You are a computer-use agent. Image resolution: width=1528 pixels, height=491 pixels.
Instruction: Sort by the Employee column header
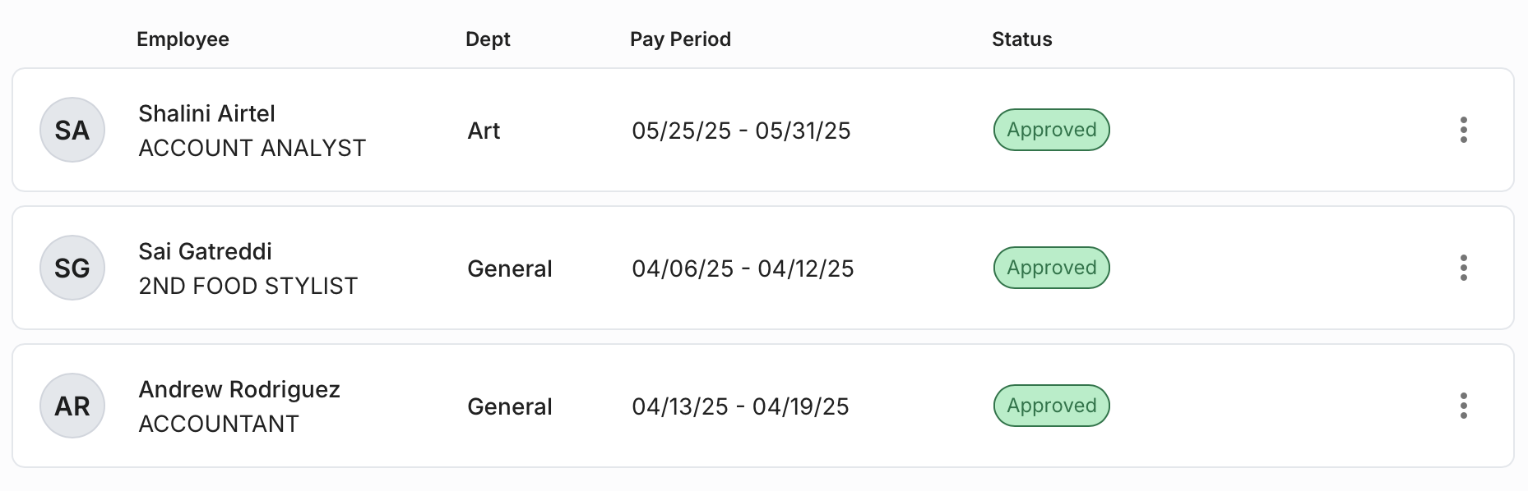coord(183,39)
